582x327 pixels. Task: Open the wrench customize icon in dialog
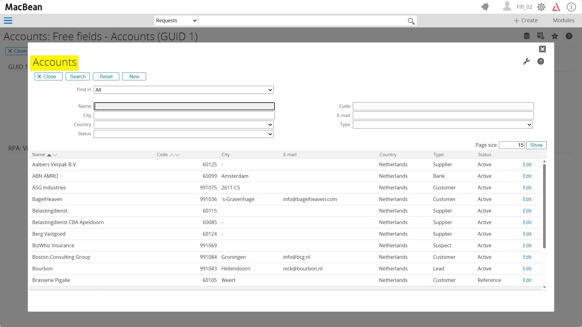click(526, 62)
